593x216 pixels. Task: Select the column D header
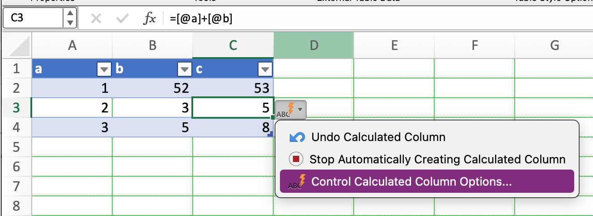[x=313, y=45]
